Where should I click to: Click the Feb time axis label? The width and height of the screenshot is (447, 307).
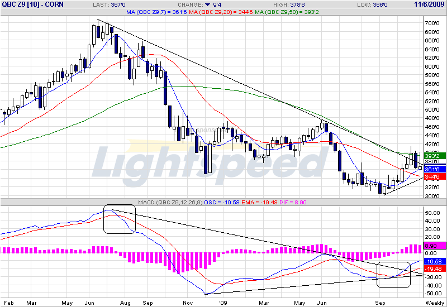[x=9, y=303]
